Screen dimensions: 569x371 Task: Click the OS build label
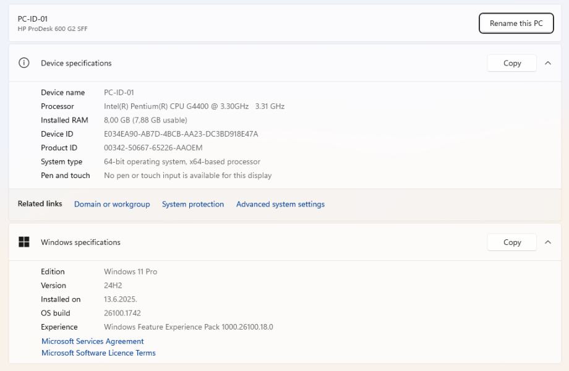[x=56, y=313]
